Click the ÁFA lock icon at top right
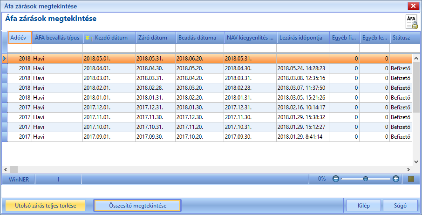 click(412, 22)
